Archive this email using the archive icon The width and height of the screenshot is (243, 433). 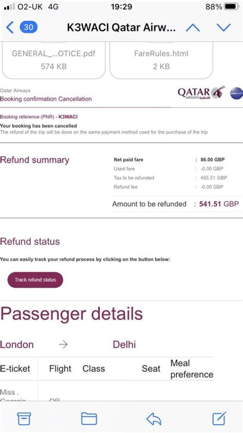click(x=24, y=418)
